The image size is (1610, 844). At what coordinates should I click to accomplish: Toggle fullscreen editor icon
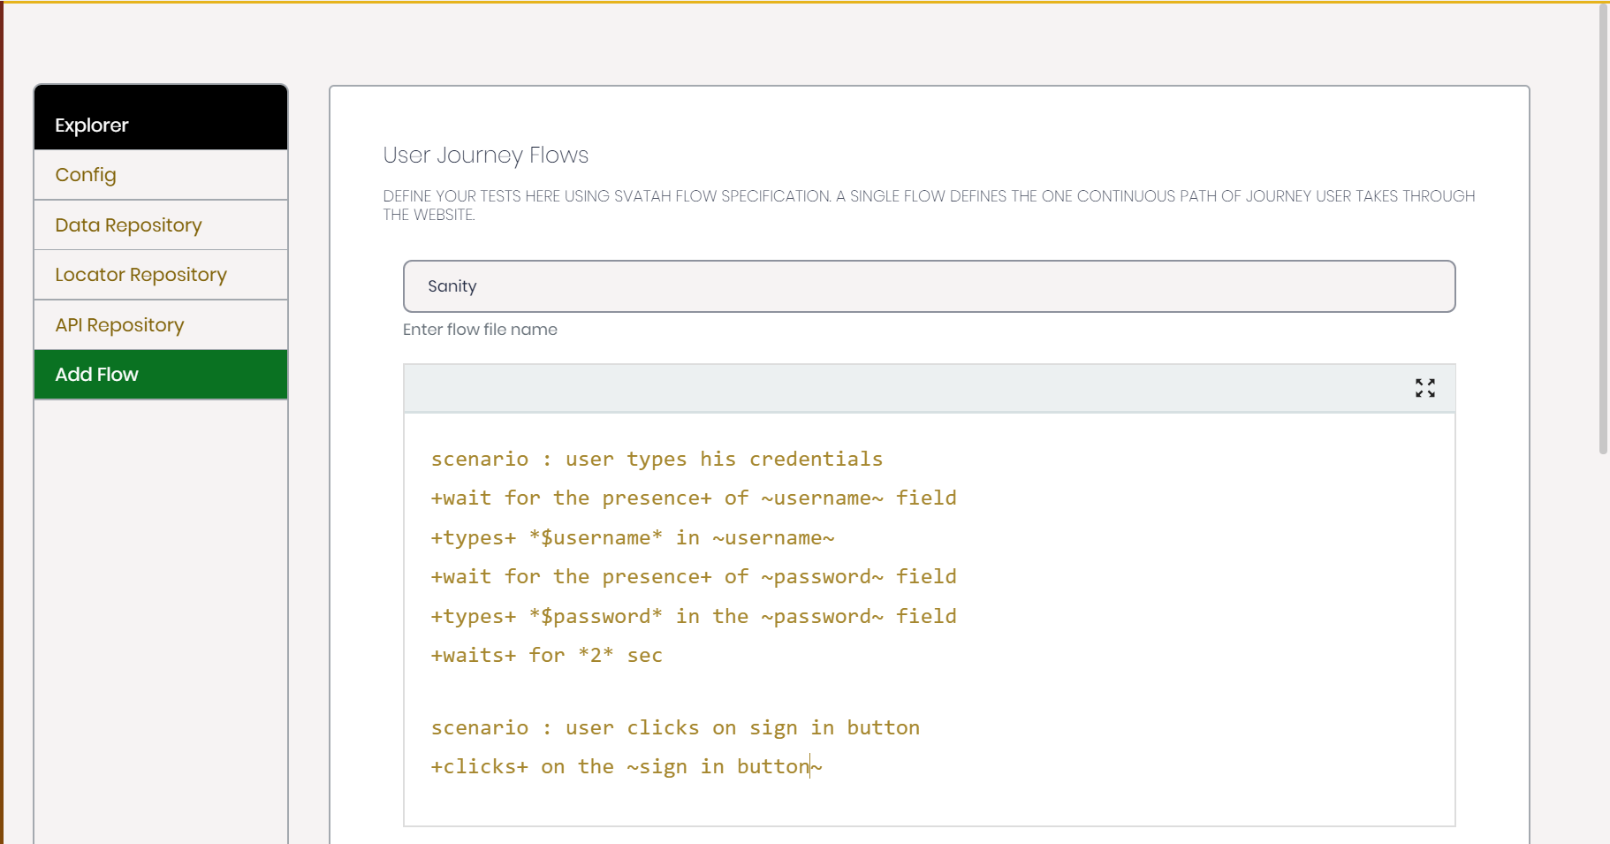click(x=1424, y=388)
